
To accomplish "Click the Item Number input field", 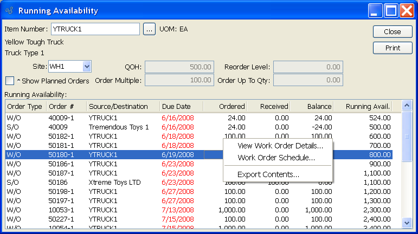I will pyautogui.click(x=95, y=29).
